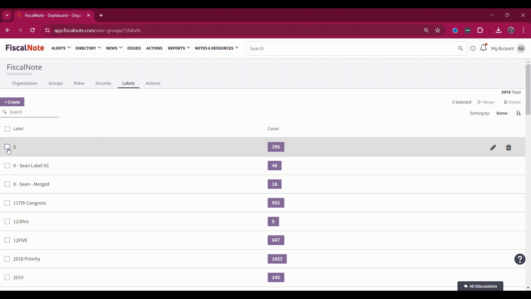This screenshot has width=531, height=299.
Task: Expand NOTES & RESOURCES menu
Action: (217, 48)
